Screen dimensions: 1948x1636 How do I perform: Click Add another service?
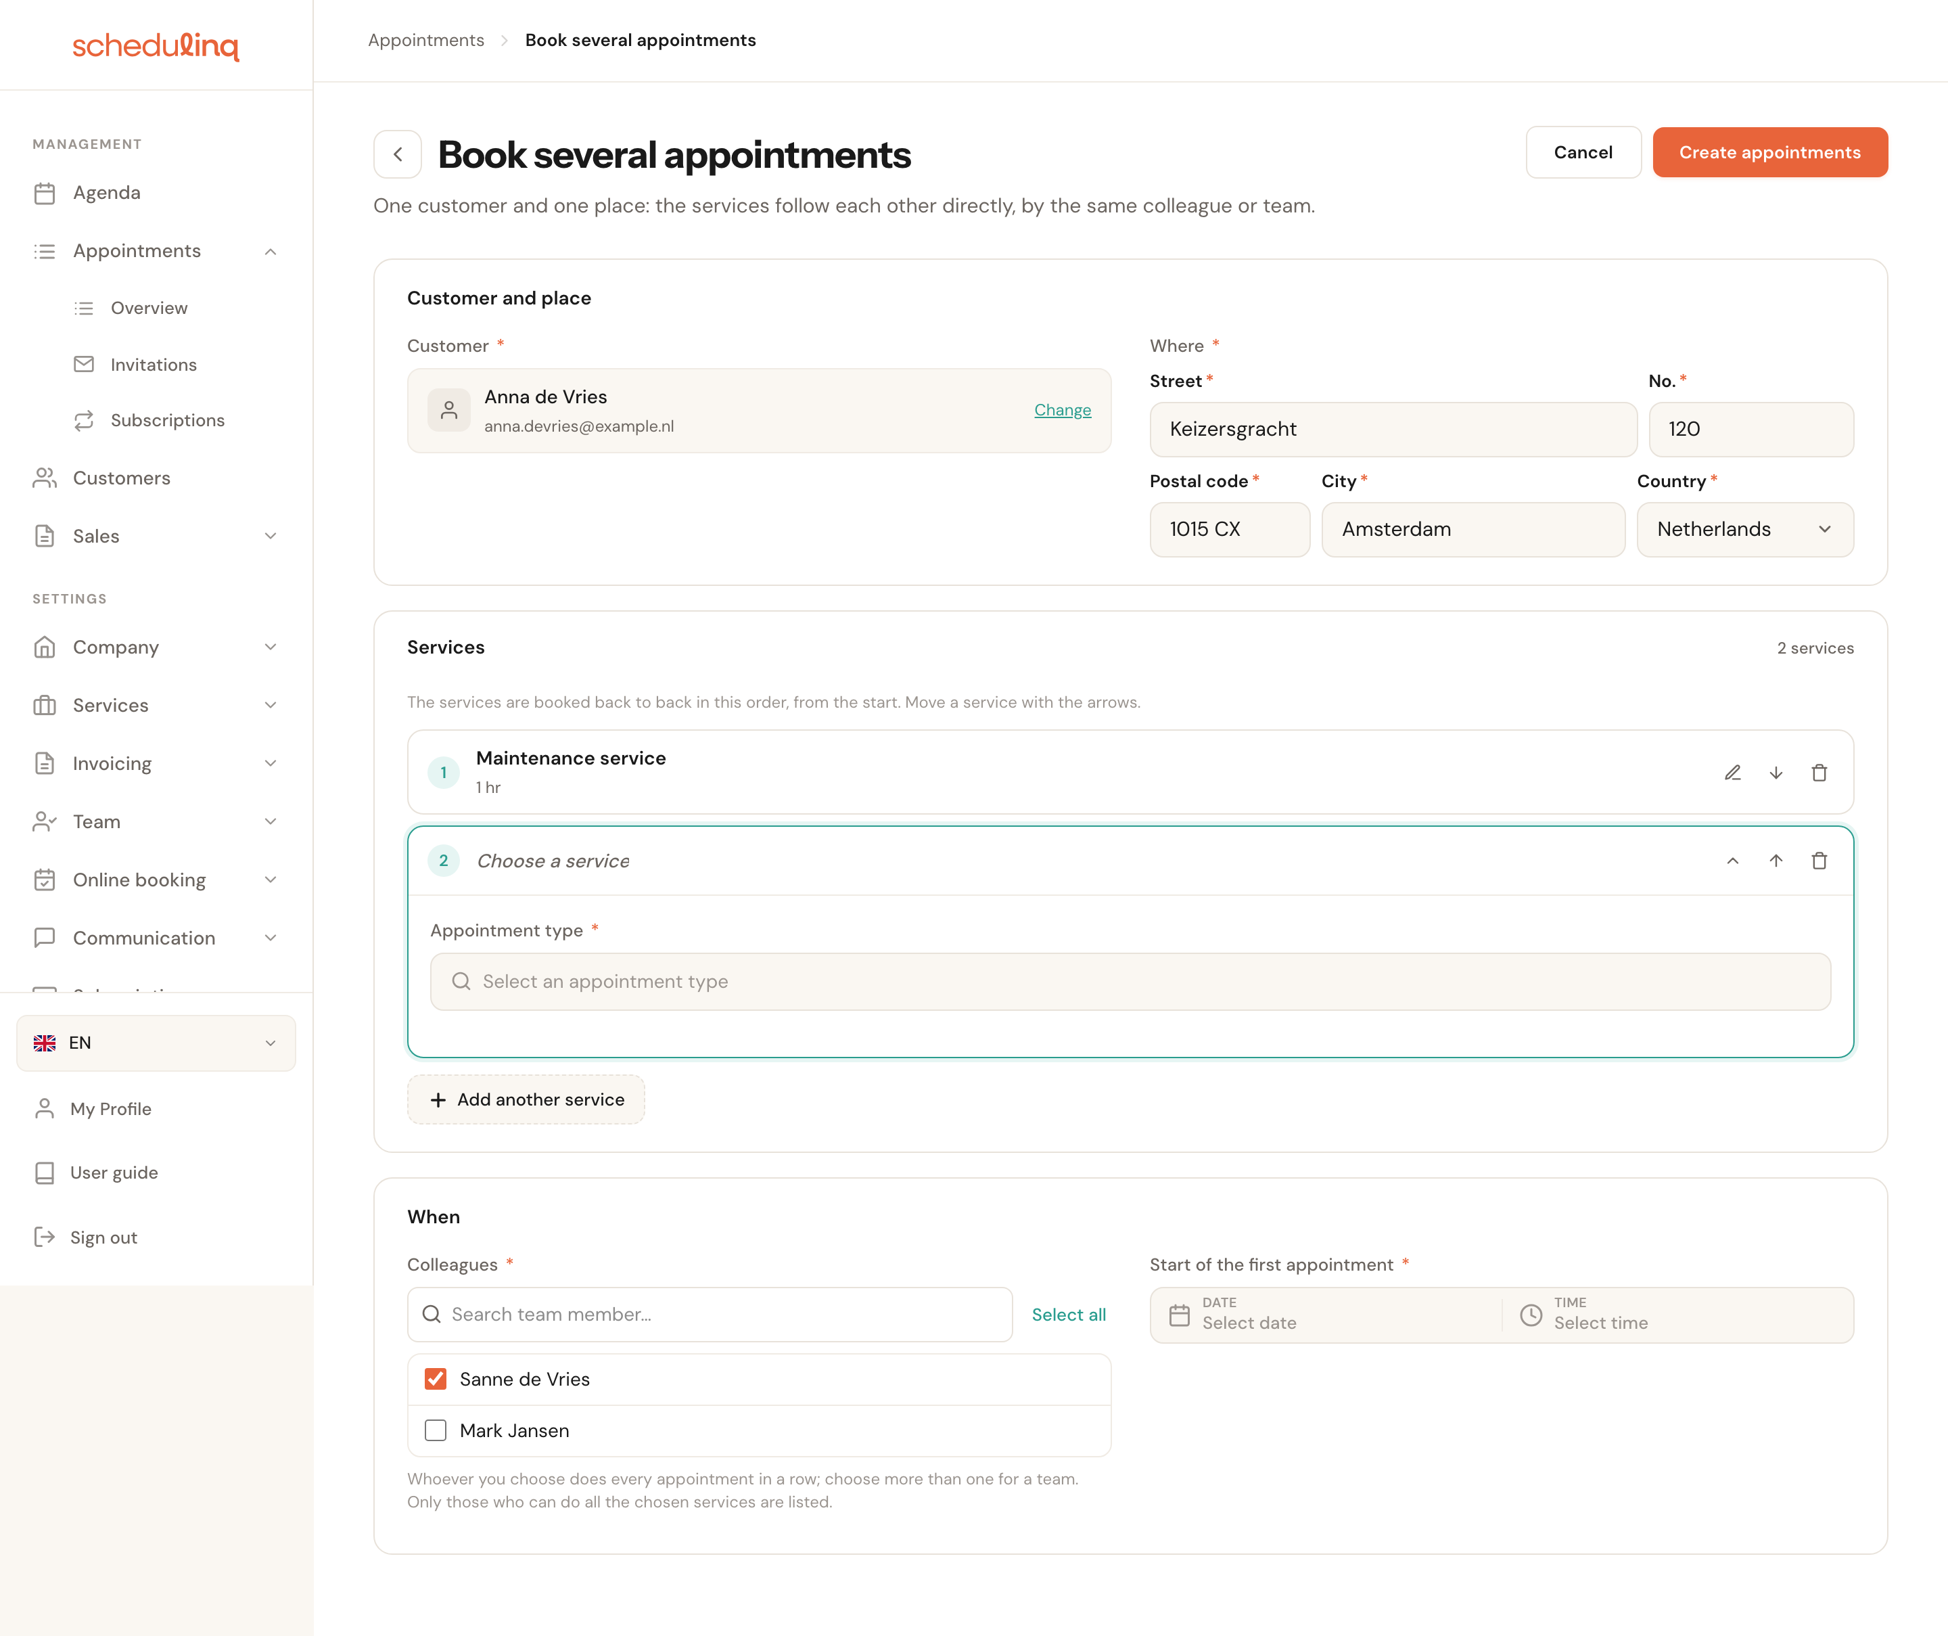[x=526, y=1099]
